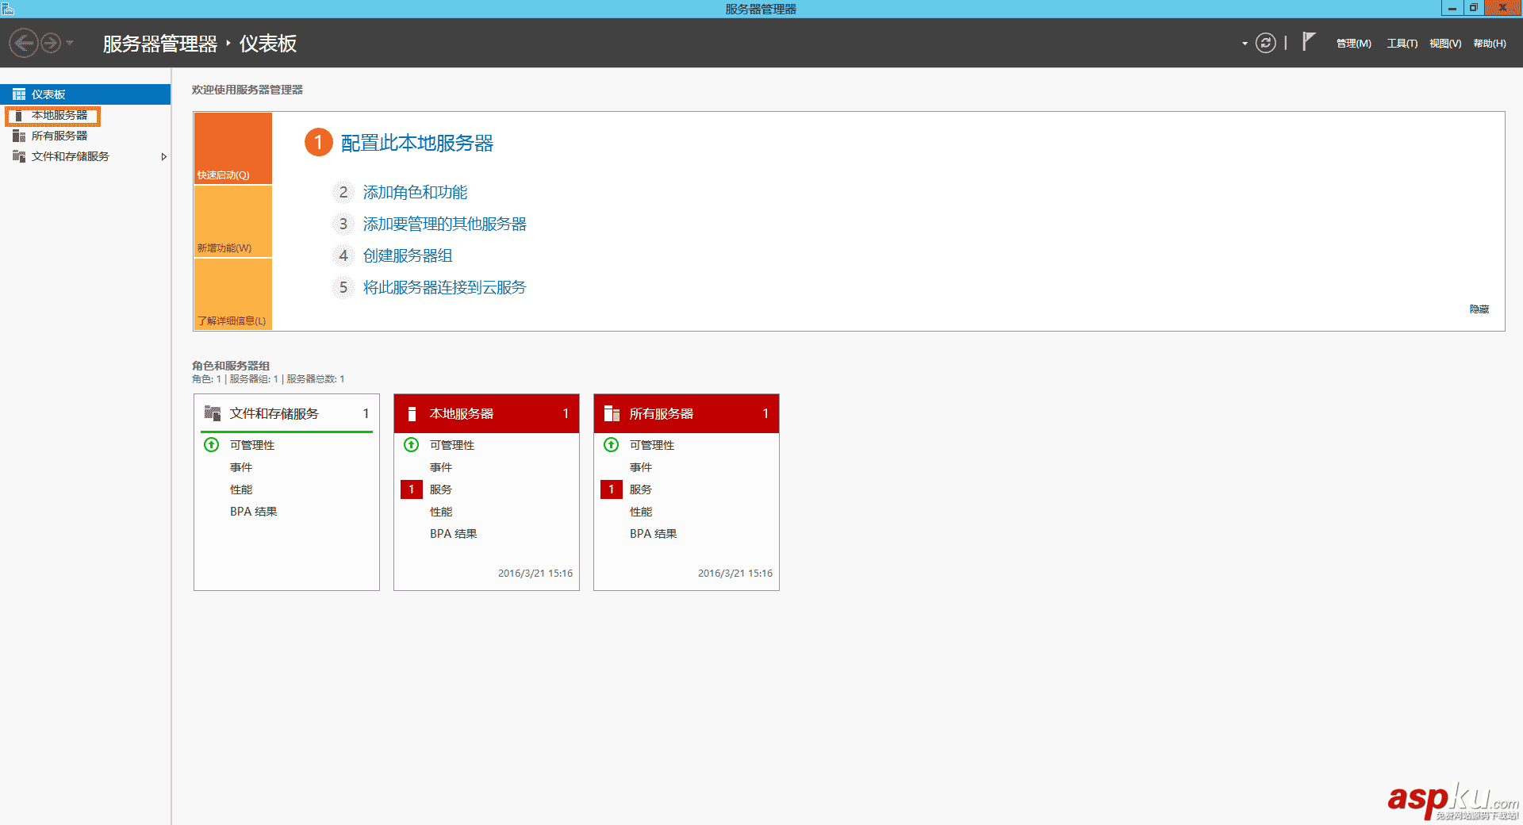The width and height of the screenshot is (1523, 825).
Task: Click the 所有服务器 sidebar icon
Action: coord(19,136)
